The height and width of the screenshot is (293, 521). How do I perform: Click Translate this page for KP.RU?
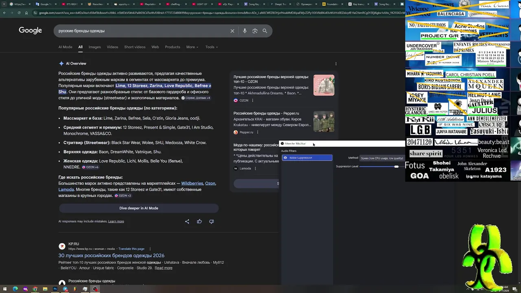point(132,249)
